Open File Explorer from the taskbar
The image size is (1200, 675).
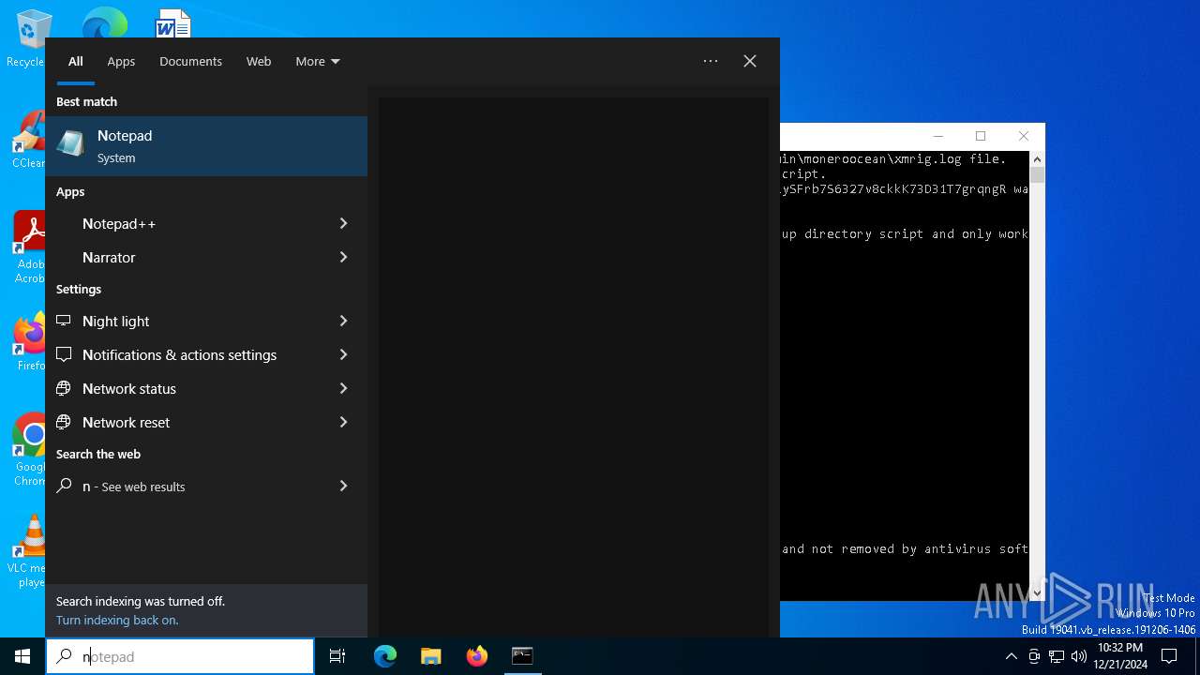point(431,656)
